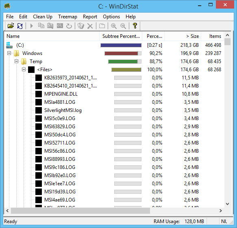Click the Temp folder icon

tap(24, 61)
